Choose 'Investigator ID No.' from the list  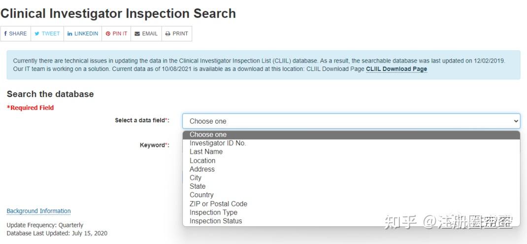click(x=218, y=143)
